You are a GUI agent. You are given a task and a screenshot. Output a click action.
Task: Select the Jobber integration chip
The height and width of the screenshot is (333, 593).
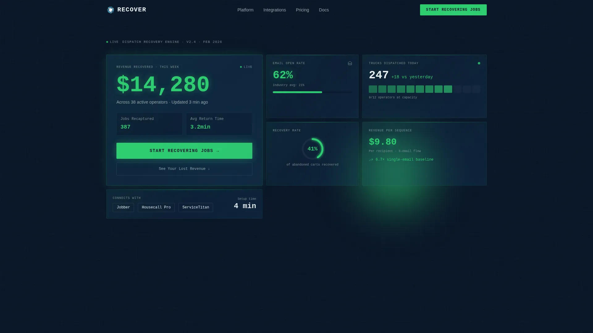tap(123, 208)
